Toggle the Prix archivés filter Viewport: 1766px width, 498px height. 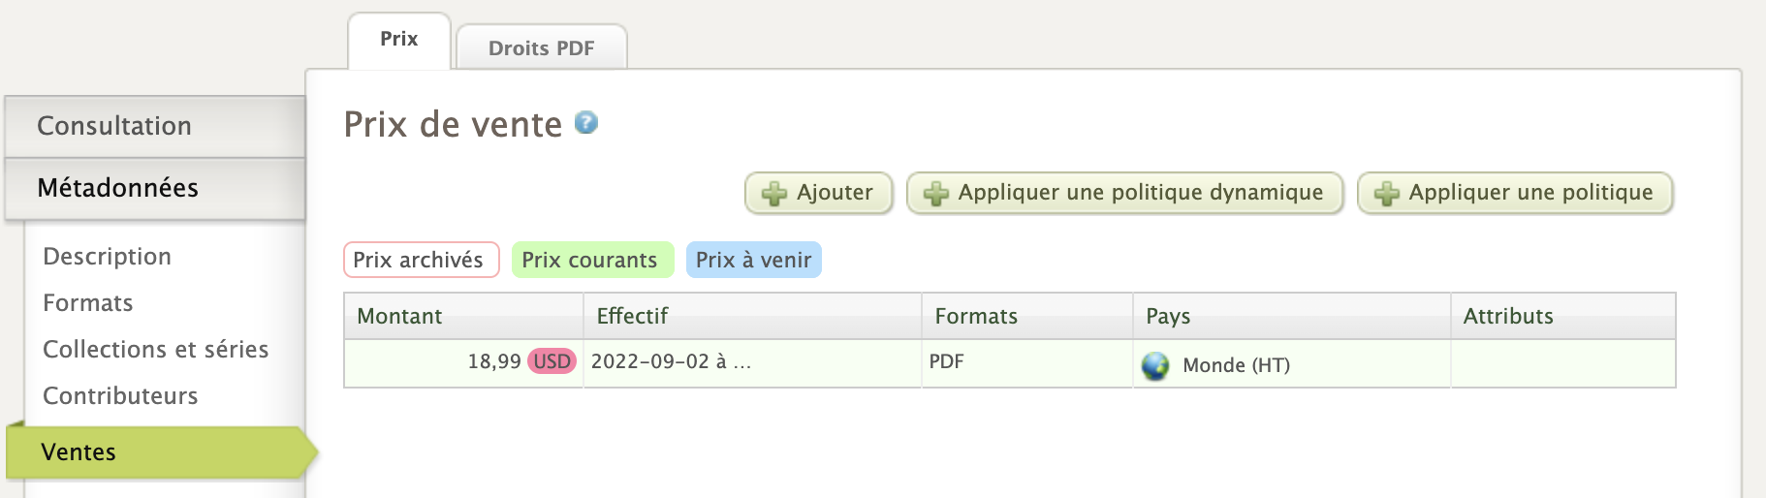pyautogui.click(x=421, y=260)
